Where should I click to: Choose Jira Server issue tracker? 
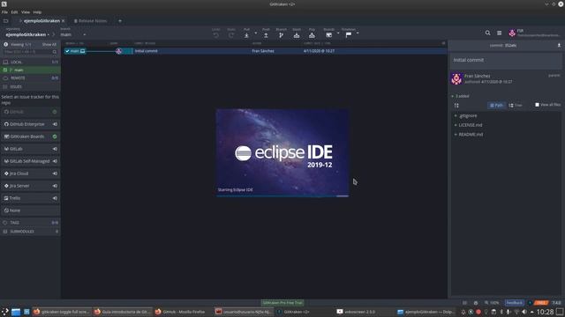coord(30,186)
